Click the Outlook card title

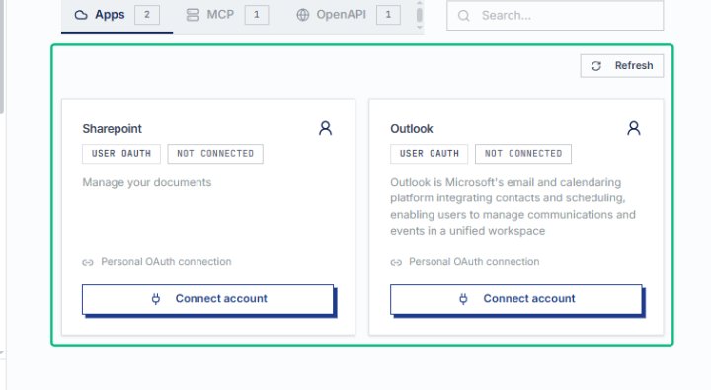(x=412, y=129)
